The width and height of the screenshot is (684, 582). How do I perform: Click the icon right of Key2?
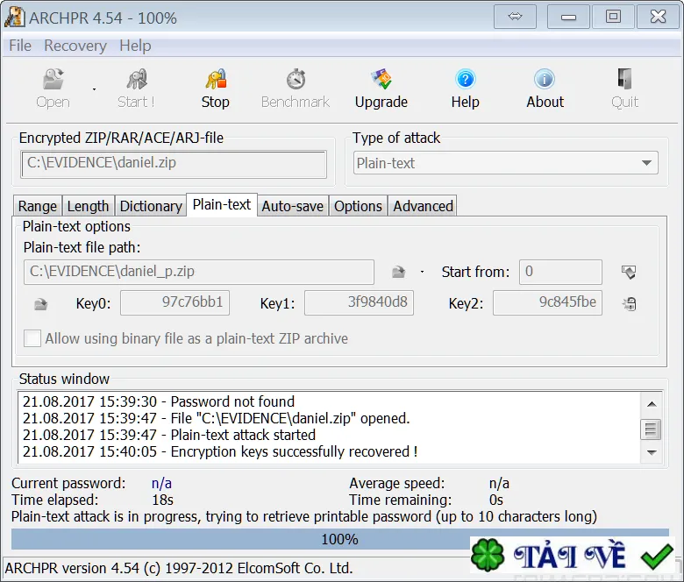coord(629,303)
